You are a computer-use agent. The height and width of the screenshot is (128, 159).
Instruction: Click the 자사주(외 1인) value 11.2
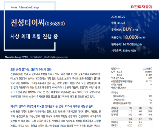(x=151, y=100)
